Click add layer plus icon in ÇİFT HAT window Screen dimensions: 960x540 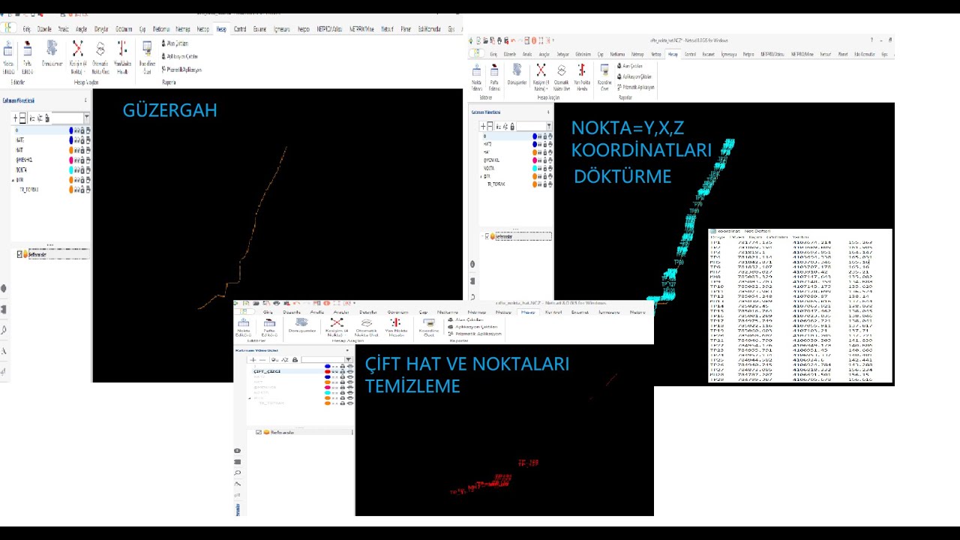click(253, 359)
